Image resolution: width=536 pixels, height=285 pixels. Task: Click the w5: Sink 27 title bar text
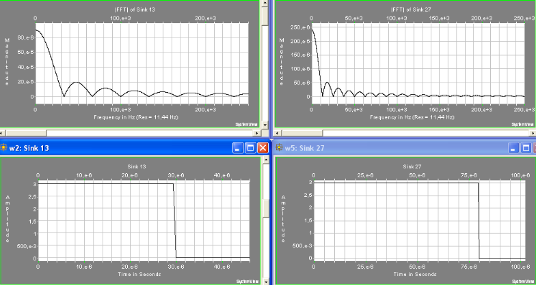point(305,148)
